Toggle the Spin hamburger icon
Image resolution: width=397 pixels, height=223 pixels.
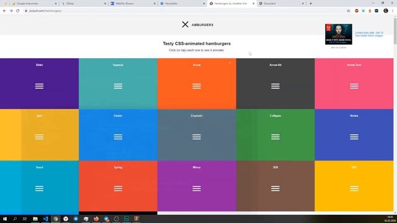click(39, 137)
